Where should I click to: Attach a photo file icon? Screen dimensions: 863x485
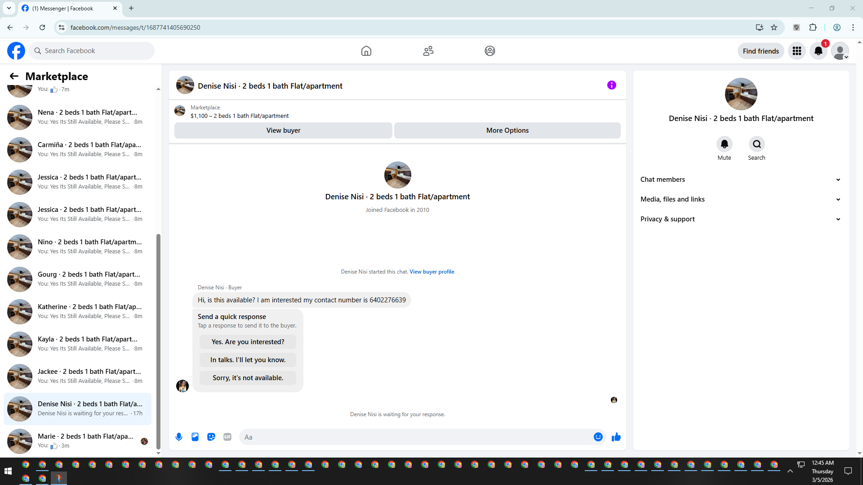(195, 437)
